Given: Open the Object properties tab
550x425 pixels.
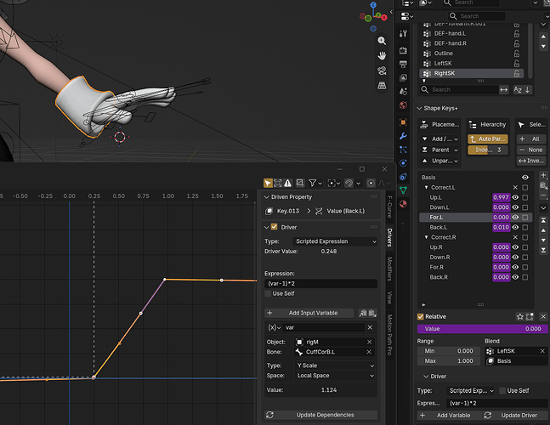Looking at the screenshot, I should tap(404, 122).
